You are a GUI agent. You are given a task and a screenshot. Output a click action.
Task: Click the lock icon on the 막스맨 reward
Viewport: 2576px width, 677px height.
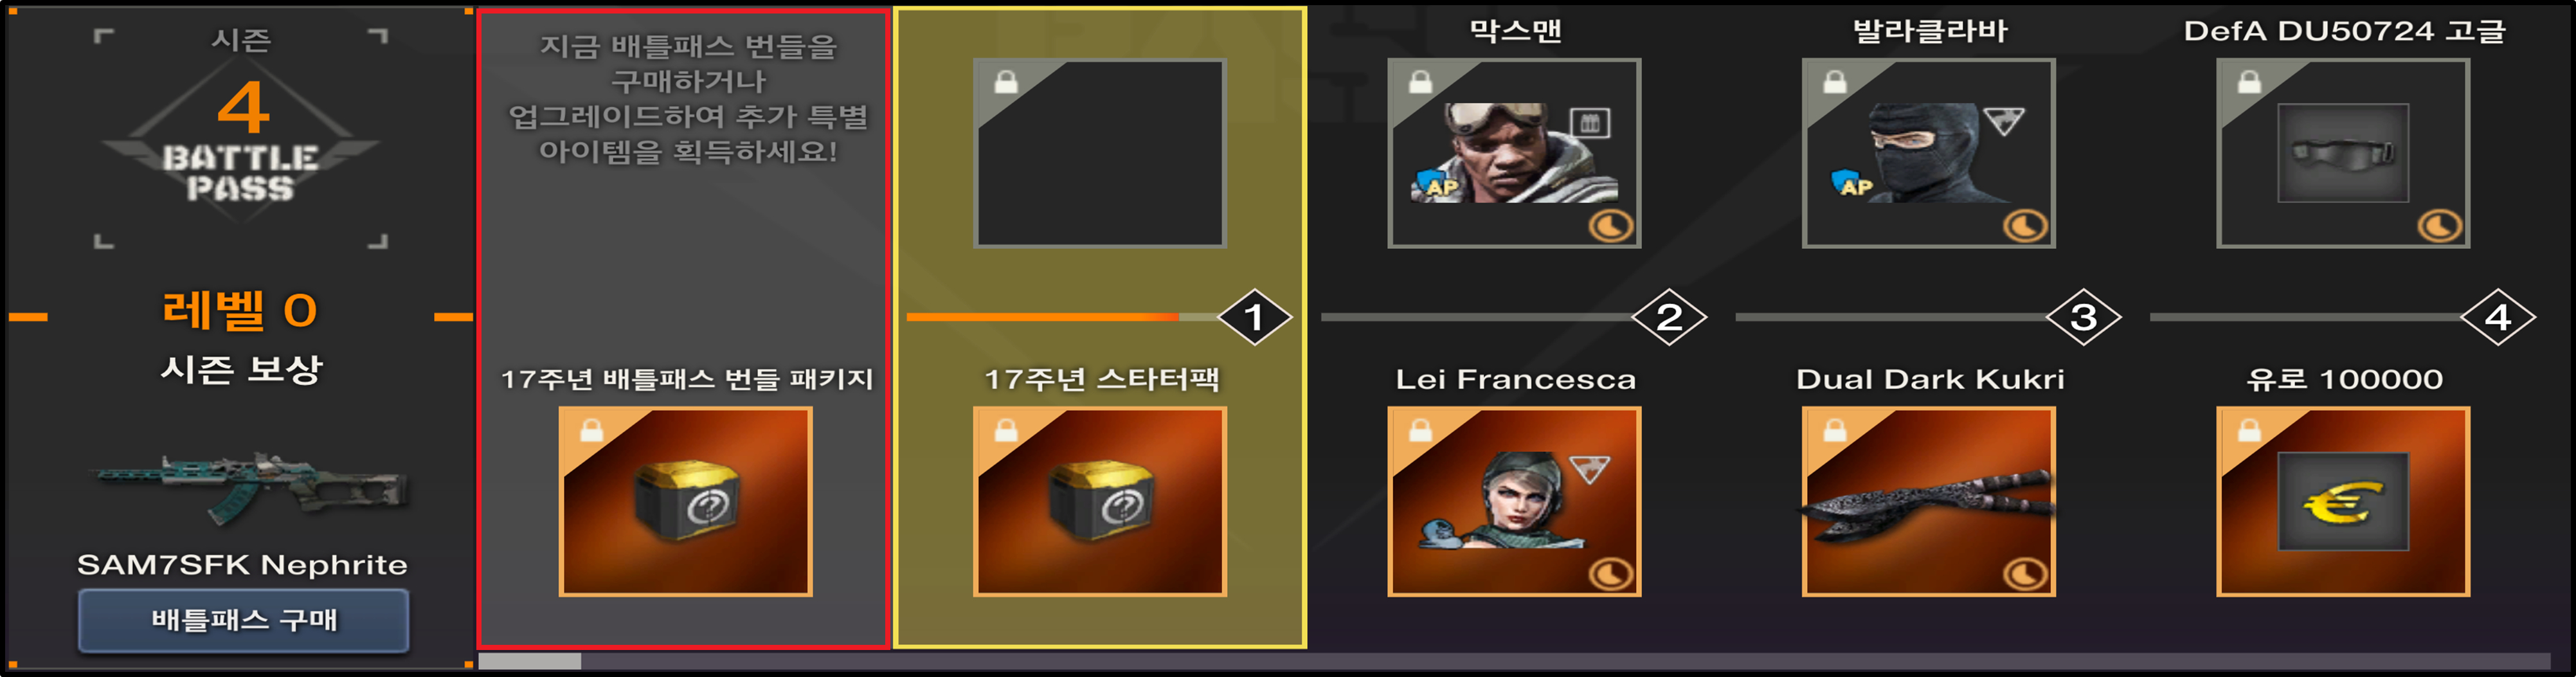(x=1420, y=82)
